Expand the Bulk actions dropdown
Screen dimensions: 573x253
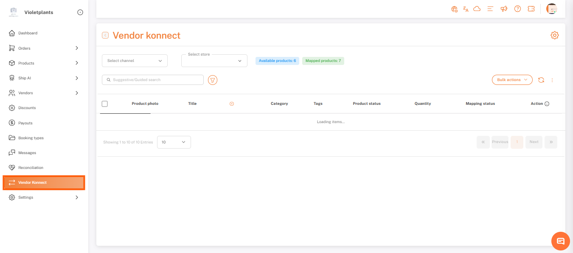point(512,80)
